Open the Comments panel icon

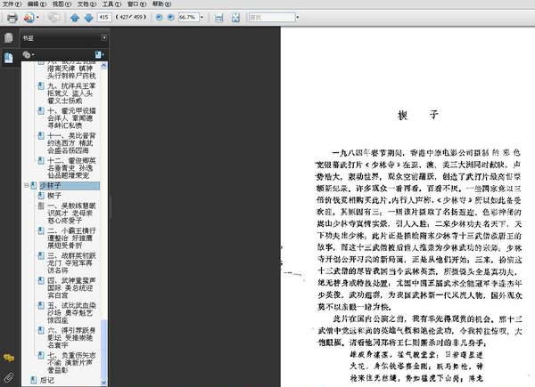click(x=9, y=358)
